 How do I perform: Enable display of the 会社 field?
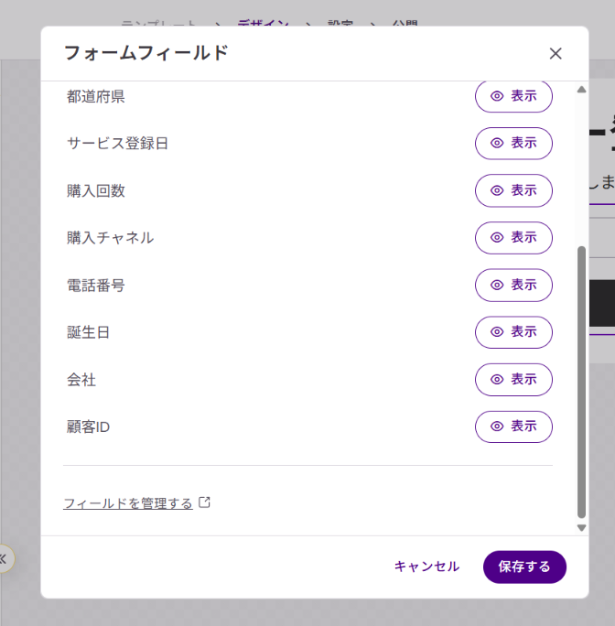pos(513,379)
